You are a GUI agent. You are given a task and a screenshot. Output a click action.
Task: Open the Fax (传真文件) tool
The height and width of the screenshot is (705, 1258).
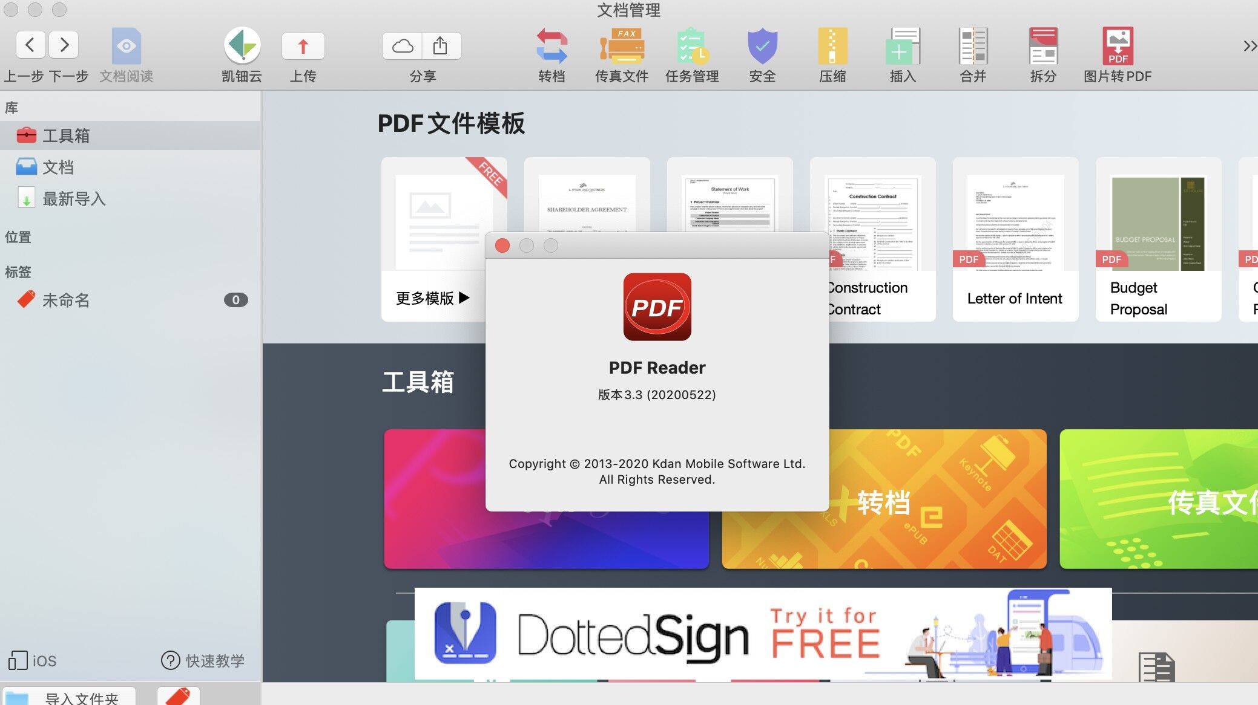click(x=622, y=47)
